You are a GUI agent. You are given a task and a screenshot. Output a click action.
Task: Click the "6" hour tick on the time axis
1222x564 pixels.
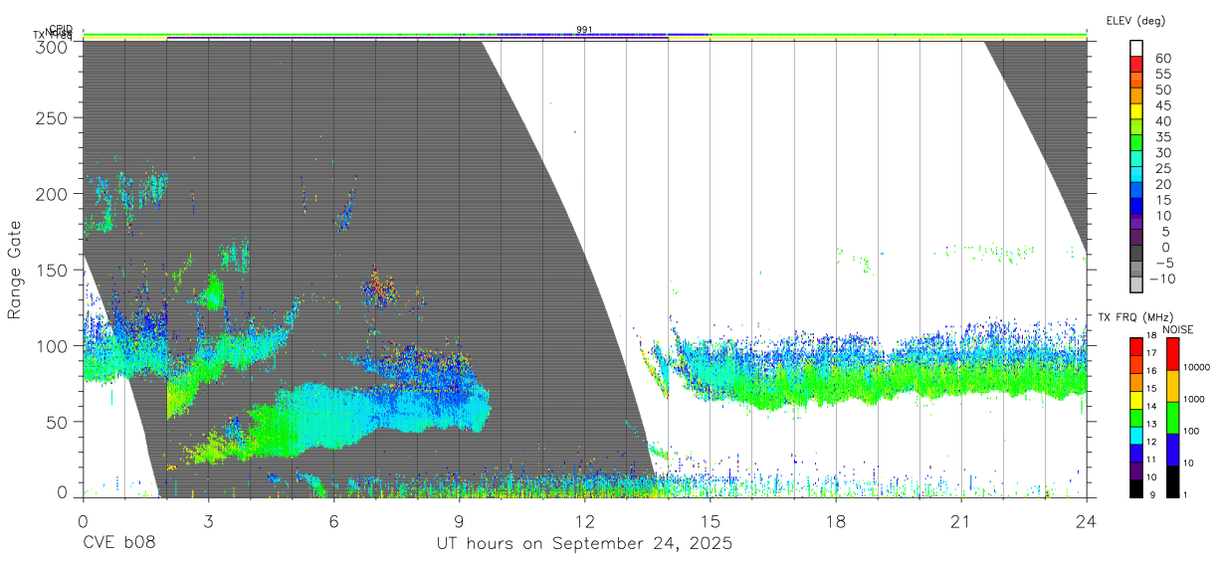(333, 520)
